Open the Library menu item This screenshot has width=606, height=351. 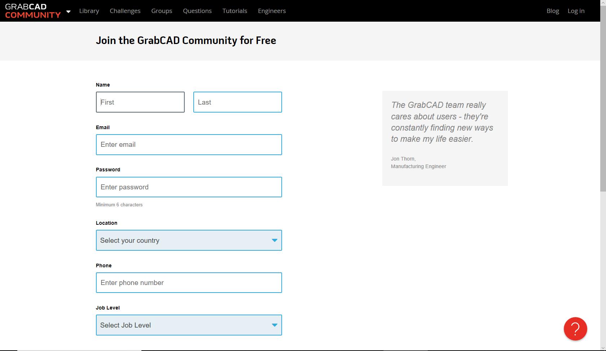pyautogui.click(x=89, y=11)
